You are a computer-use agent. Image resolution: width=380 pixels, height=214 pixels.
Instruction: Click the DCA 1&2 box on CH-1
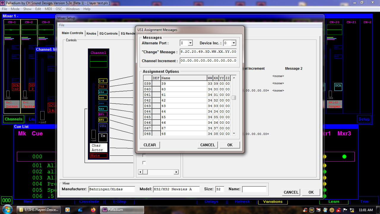(16, 87)
